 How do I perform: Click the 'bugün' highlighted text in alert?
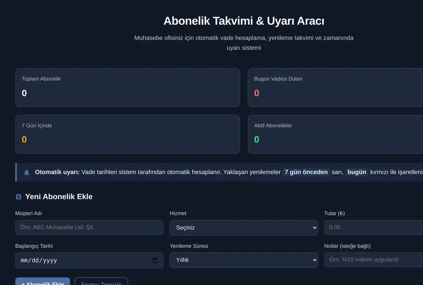point(357,172)
